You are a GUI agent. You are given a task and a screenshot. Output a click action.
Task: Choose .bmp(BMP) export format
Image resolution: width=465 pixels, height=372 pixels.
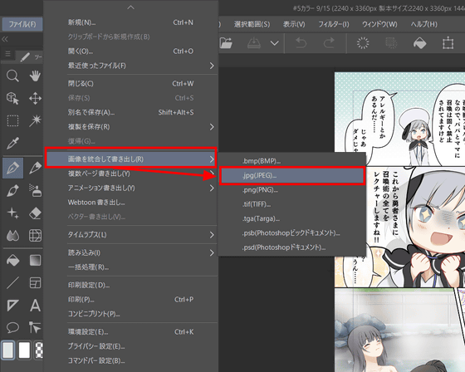[292, 161]
